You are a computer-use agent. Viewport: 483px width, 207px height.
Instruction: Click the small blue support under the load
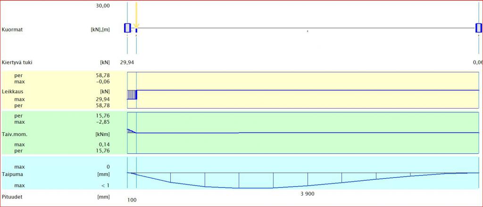(136, 31)
